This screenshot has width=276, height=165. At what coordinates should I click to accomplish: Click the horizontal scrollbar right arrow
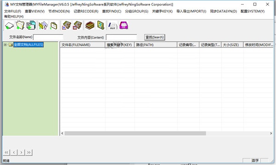(271, 133)
